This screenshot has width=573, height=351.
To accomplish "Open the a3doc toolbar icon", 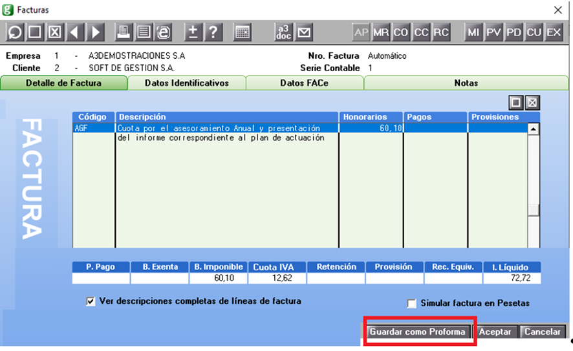I will [x=283, y=32].
